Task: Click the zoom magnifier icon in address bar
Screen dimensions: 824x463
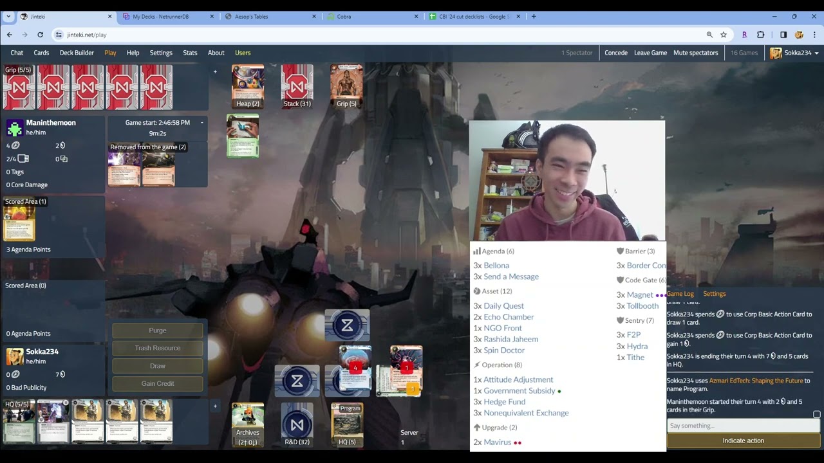Action: pos(709,35)
